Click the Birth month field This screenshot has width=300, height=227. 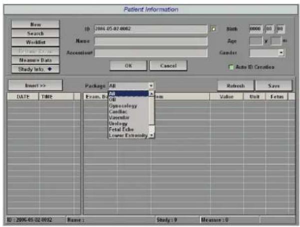[270, 29]
